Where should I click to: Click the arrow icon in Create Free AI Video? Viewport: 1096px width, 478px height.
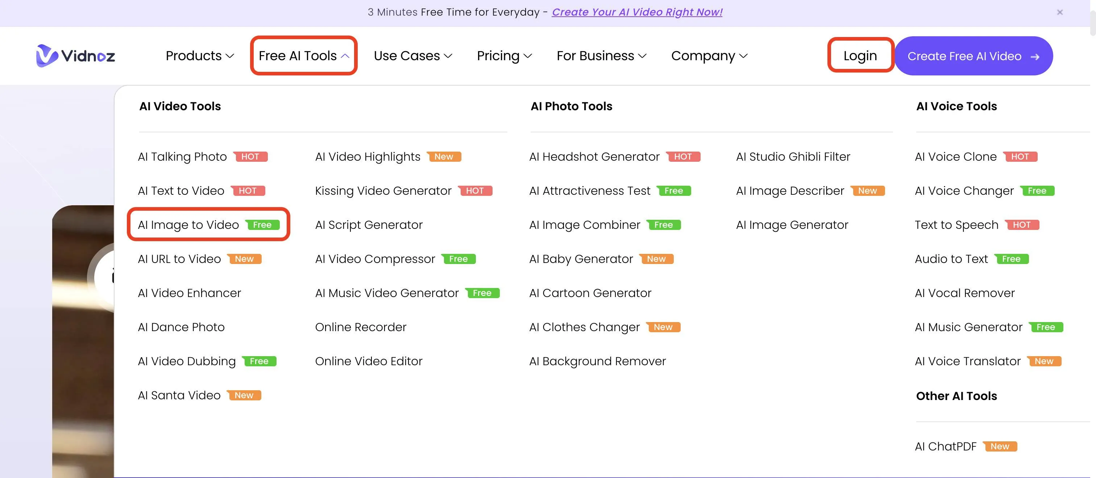pos(1035,57)
